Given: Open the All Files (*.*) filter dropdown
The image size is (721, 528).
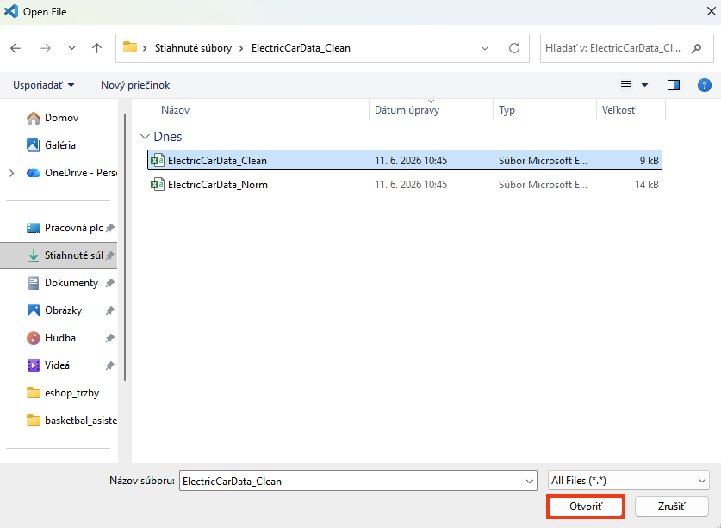Looking at the screenshot, I should click(x=629, y=481).
